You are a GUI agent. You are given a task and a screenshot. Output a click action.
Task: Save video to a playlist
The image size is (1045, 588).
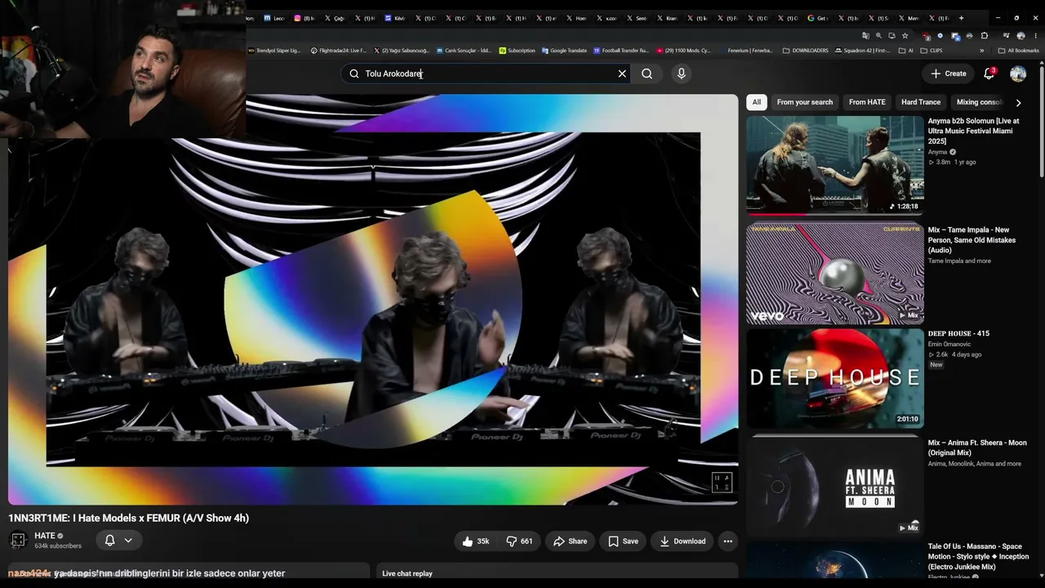tap(623, 541)
